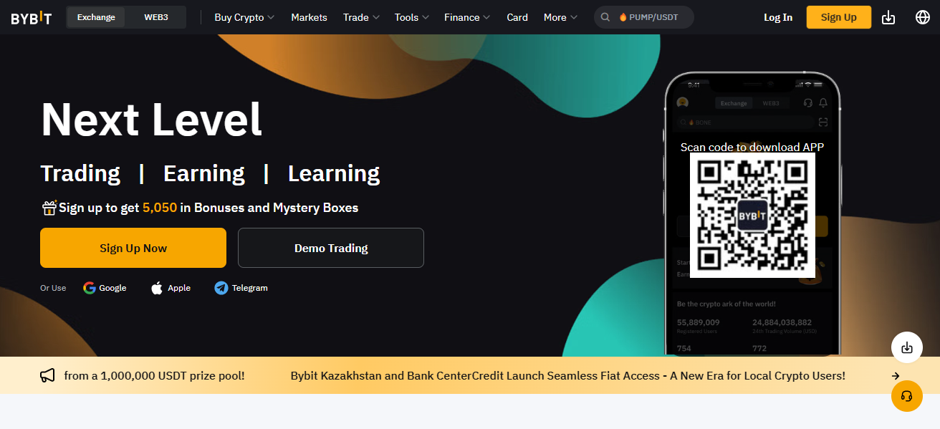Open the Bybit Kazakhstan announcement
Screen dimensions: 940x429
pos(568,375)
